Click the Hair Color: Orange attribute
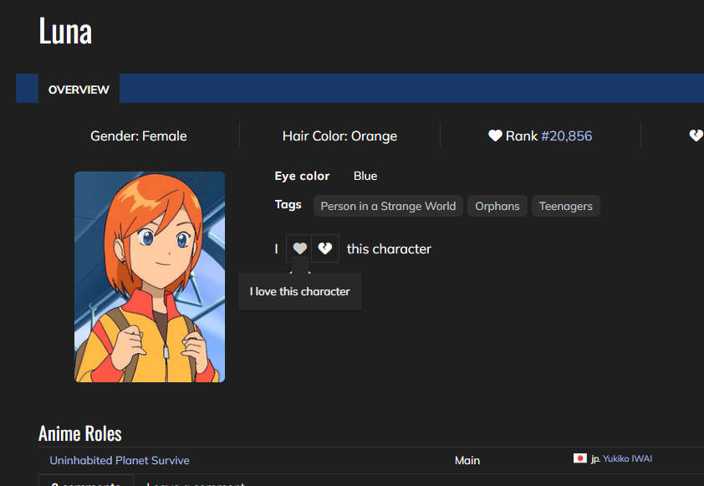This screenshot has height=486, width=704. [339, 136]
